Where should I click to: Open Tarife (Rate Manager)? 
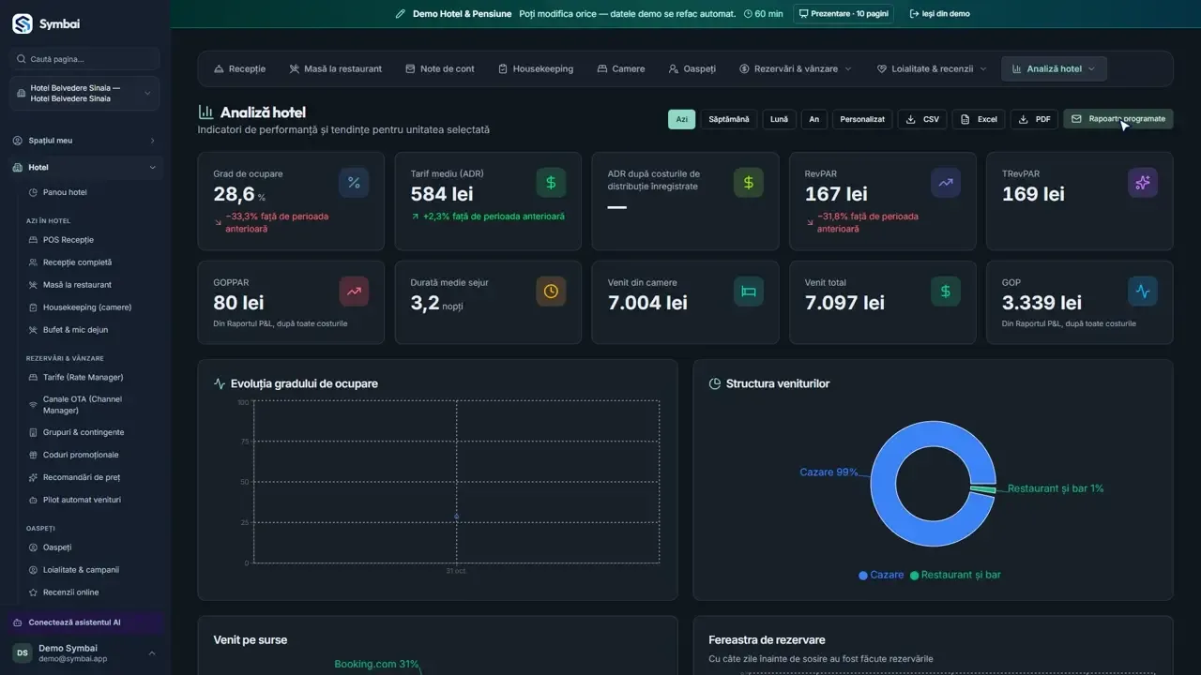point(83,377)
